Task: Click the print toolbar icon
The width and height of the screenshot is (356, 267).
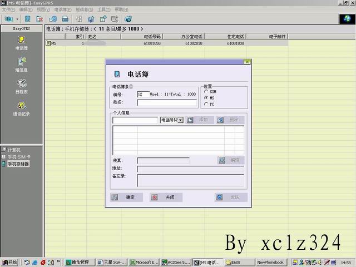Action: pos(65,19)
